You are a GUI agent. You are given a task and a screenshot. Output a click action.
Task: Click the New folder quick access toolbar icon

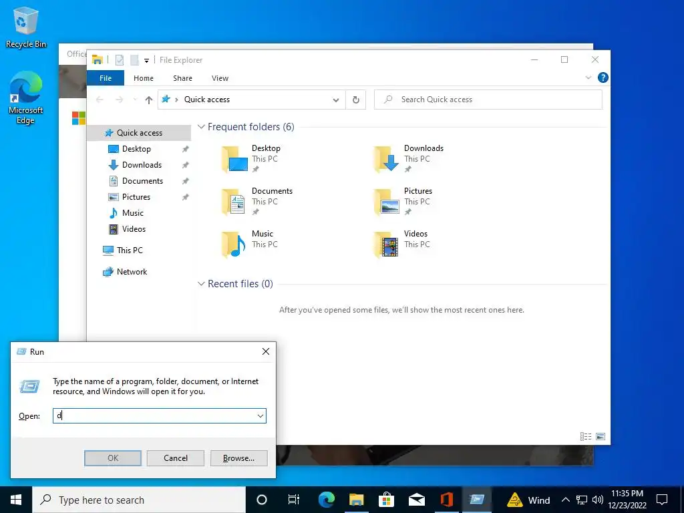click(x=134, y=59)
